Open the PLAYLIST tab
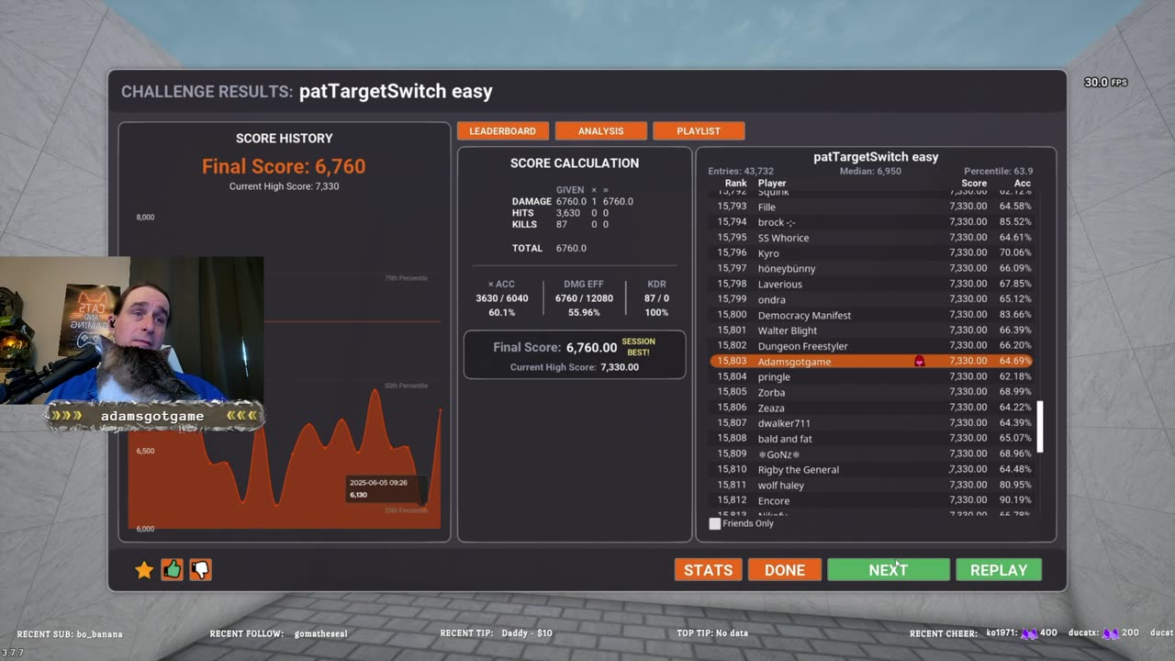This screenshot has width=1175, height=661. (699, 131)
